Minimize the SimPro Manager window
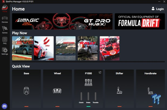Image resolution: width=167 pixels, height=110 pixels. pyautogui.click(x=159, y=2)
